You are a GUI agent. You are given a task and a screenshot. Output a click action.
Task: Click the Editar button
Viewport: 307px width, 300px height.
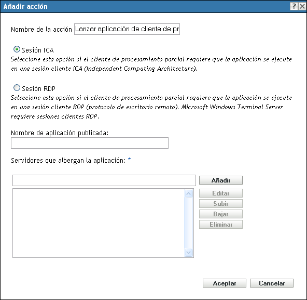point(221,193)
